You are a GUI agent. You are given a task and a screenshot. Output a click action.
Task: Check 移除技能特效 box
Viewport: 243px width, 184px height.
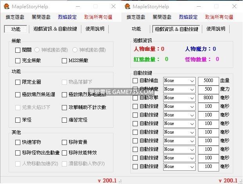(x=64, y=153)
